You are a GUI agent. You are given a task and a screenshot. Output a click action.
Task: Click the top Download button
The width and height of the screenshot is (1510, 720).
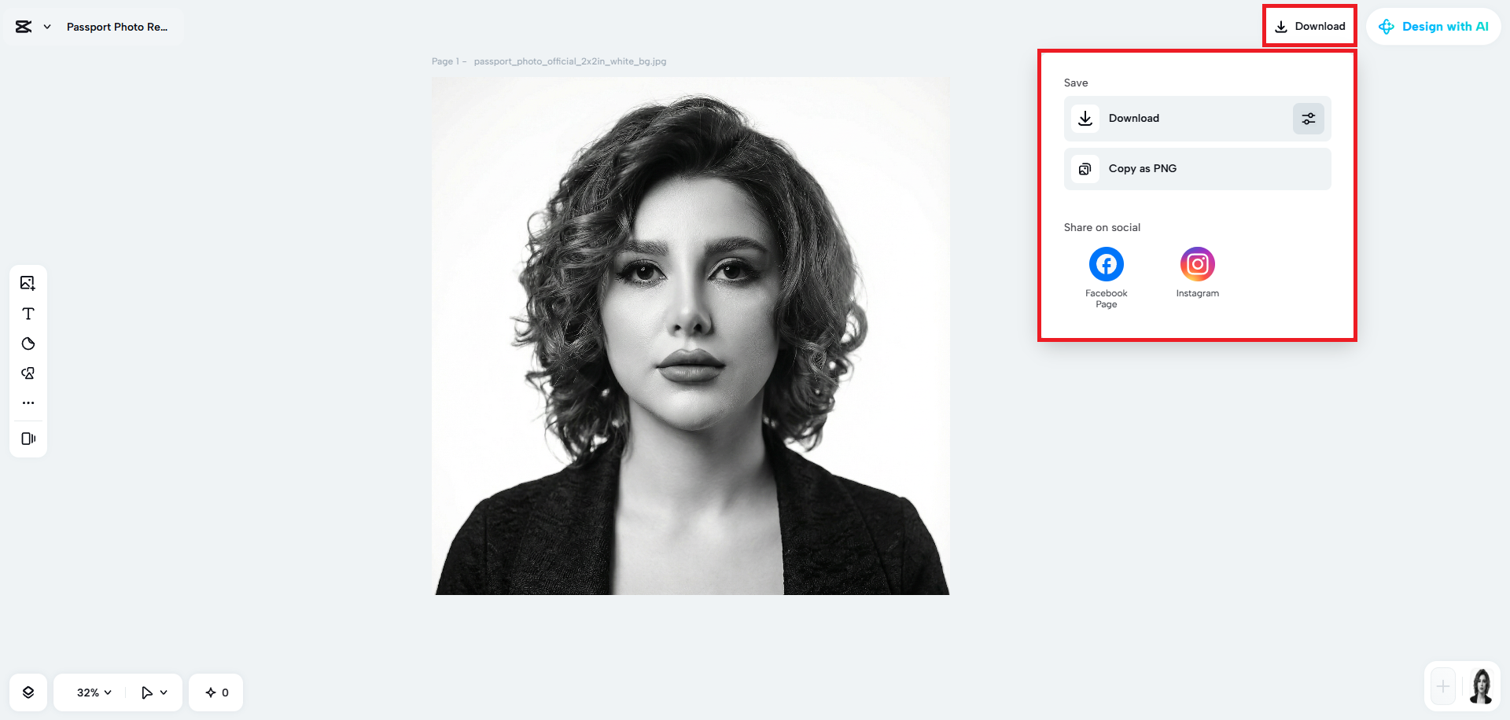coord(1310,27)
